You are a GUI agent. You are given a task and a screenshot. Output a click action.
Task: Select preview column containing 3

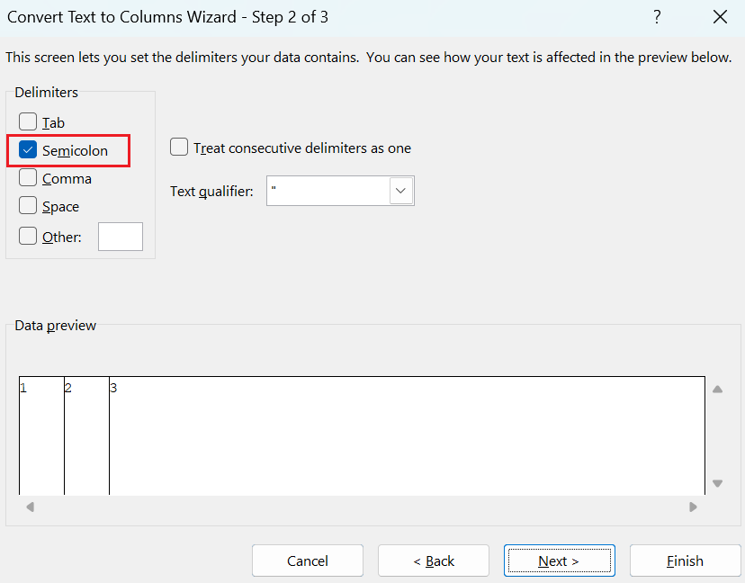click(x=407, y=435)
